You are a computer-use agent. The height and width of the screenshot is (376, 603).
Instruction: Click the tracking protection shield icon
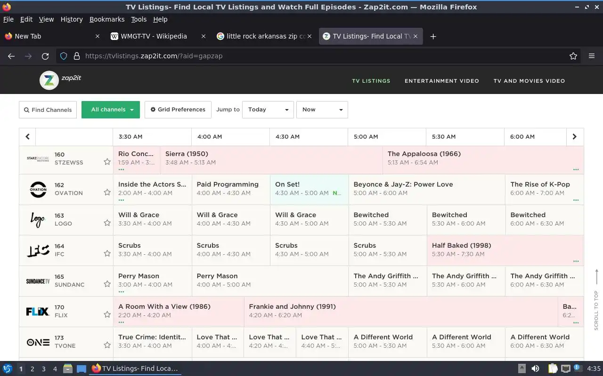click(64, 56)
